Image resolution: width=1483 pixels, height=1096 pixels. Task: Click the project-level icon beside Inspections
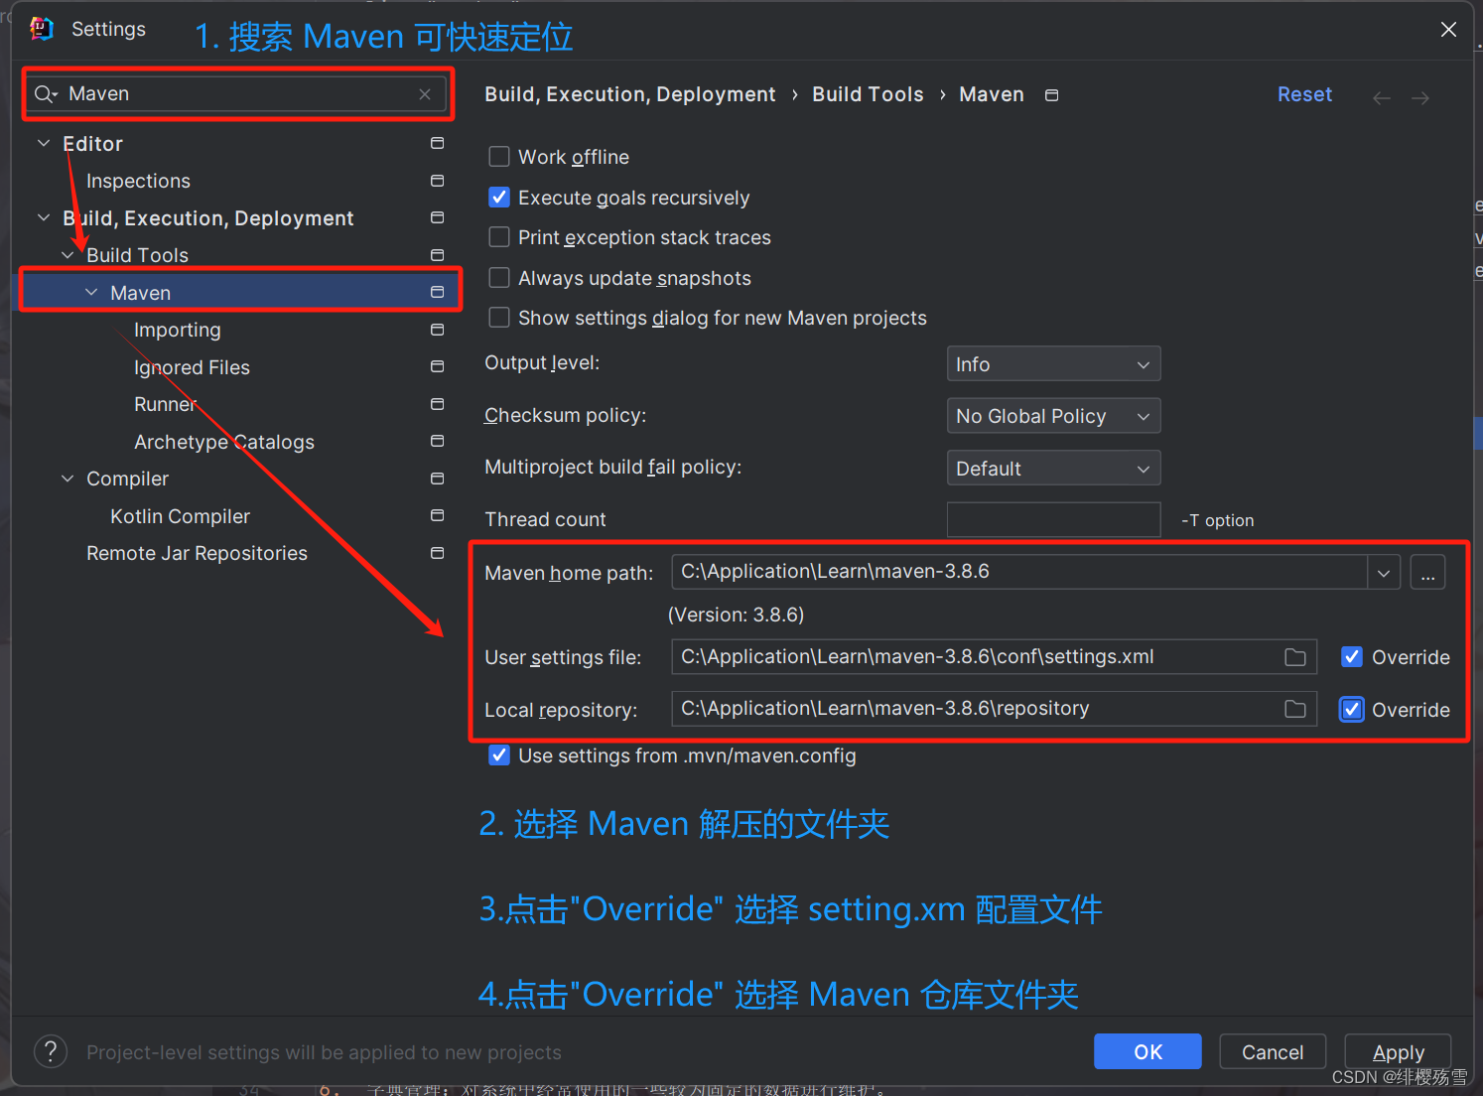pos(437,181)
